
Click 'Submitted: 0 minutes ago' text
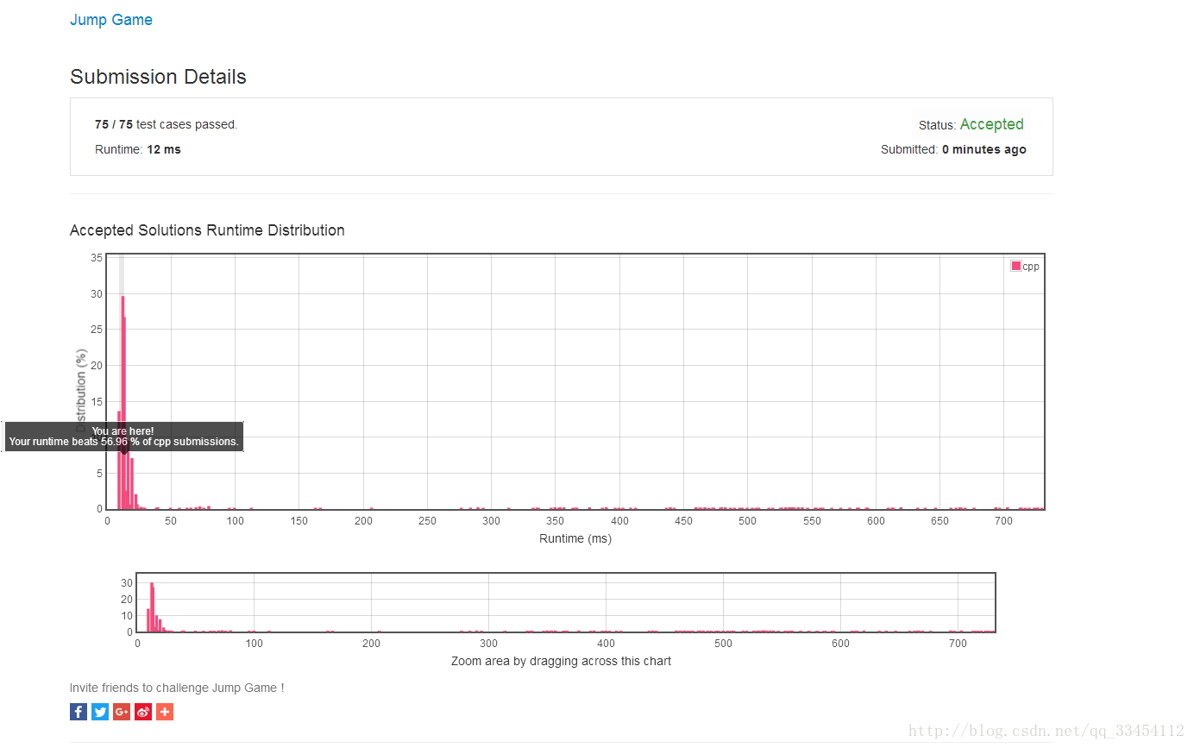(953, 149)
